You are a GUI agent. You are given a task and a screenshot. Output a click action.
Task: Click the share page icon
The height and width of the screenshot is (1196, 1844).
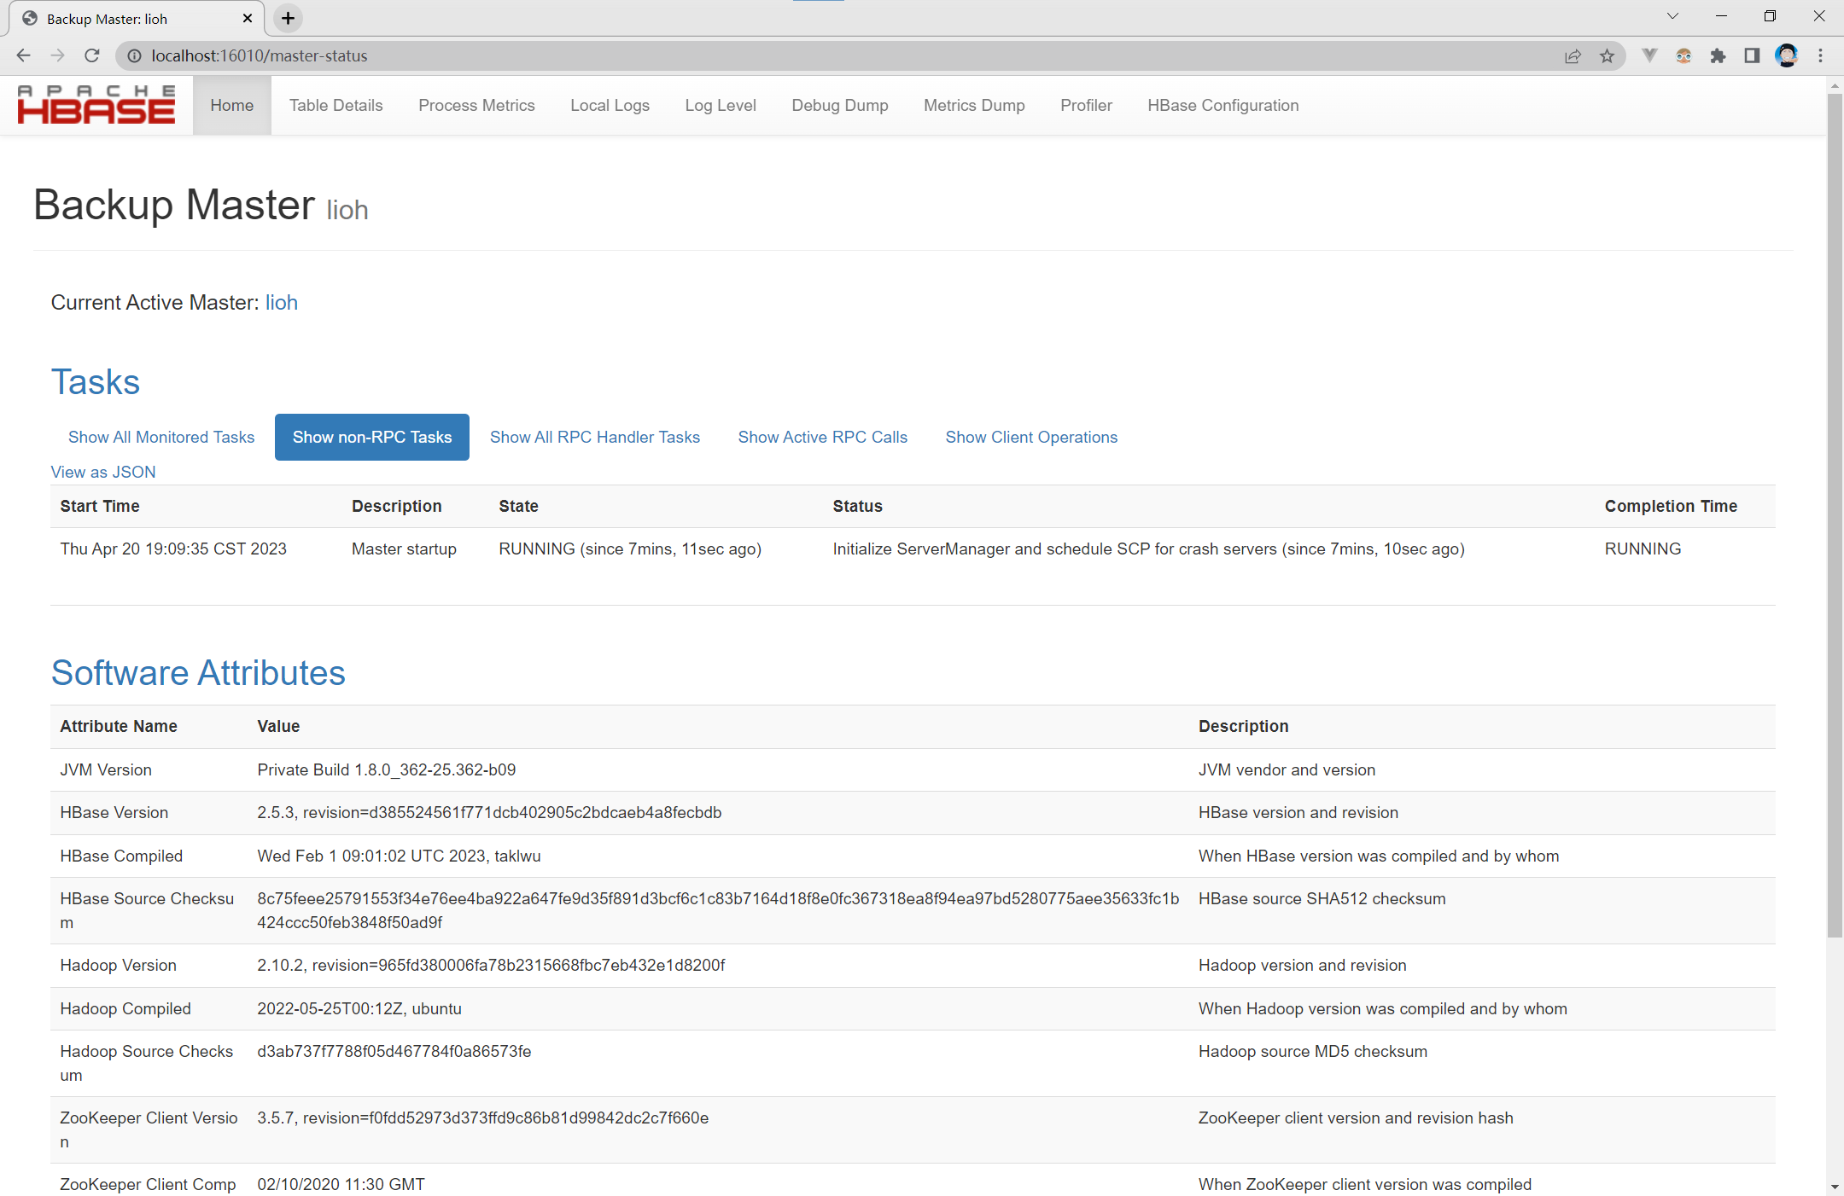(x=1573, y=55)
